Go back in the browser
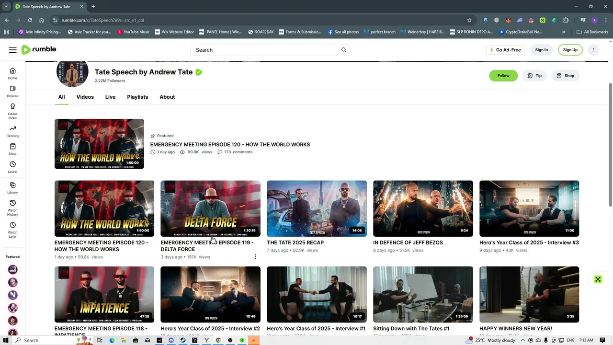 (7, 20)
